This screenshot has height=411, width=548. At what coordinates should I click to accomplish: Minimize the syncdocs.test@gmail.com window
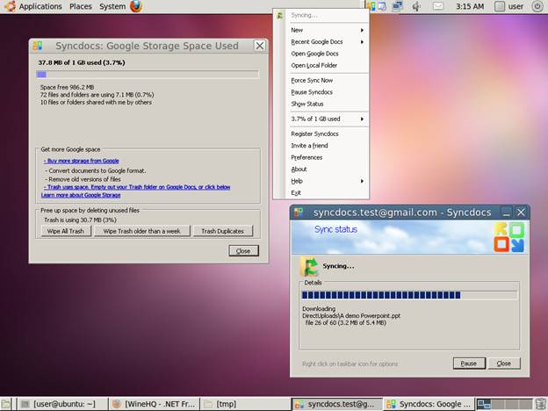click(506, 213)
